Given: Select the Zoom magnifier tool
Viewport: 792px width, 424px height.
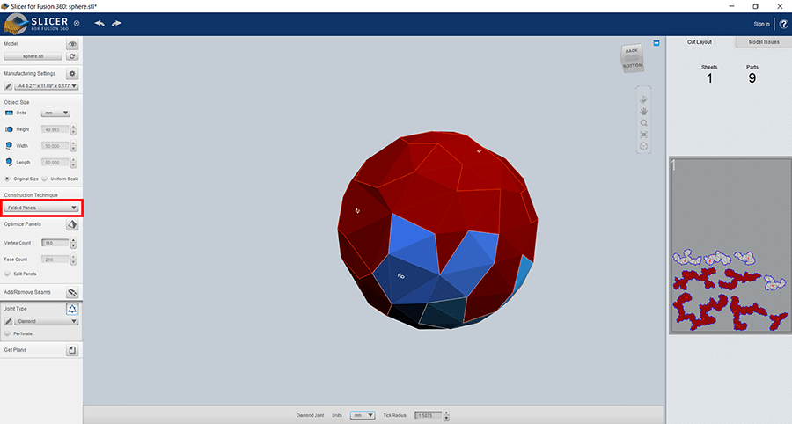Looking at the screenshot, I should click(x=643, y=122).
